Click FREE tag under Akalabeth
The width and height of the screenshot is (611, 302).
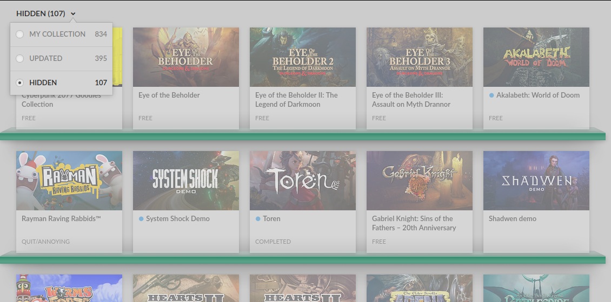pyautogui.click(x=496, y=118)
